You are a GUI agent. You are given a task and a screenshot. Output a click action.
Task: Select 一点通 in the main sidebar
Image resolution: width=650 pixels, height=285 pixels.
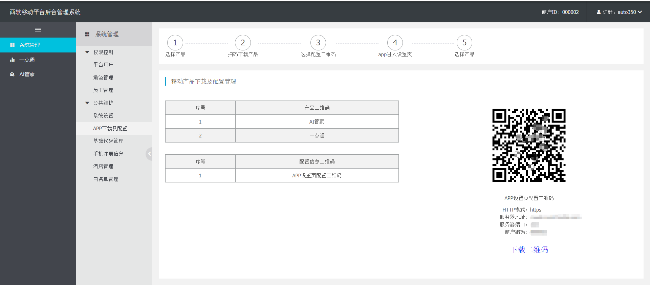(38, 60)
